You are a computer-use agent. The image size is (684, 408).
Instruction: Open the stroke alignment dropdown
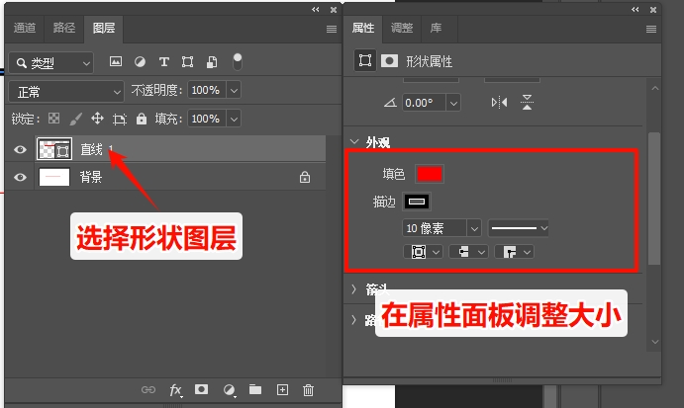tap(423, 252)
